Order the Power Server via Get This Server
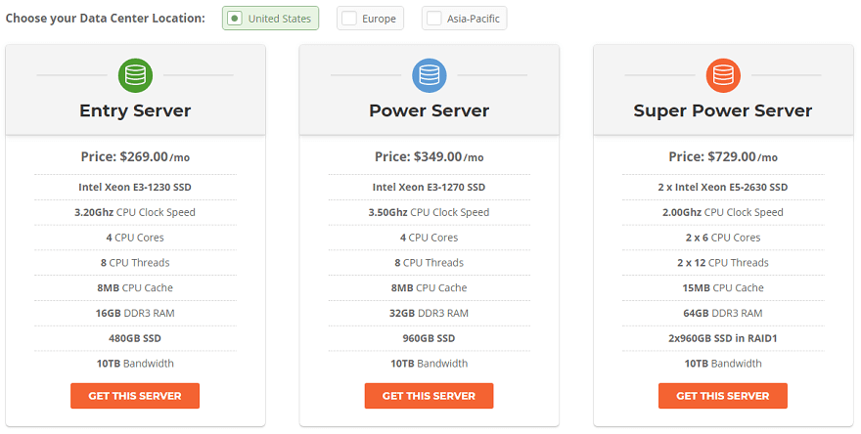 pyautogui.click(x=429, y=396)
